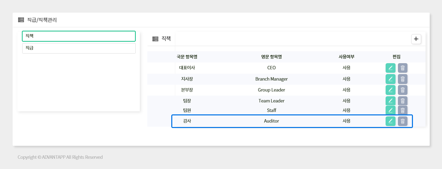This screenshot has height=169, width=442.
Task: Select the 직급 item in left list
Action: click(x=79, y=48)
